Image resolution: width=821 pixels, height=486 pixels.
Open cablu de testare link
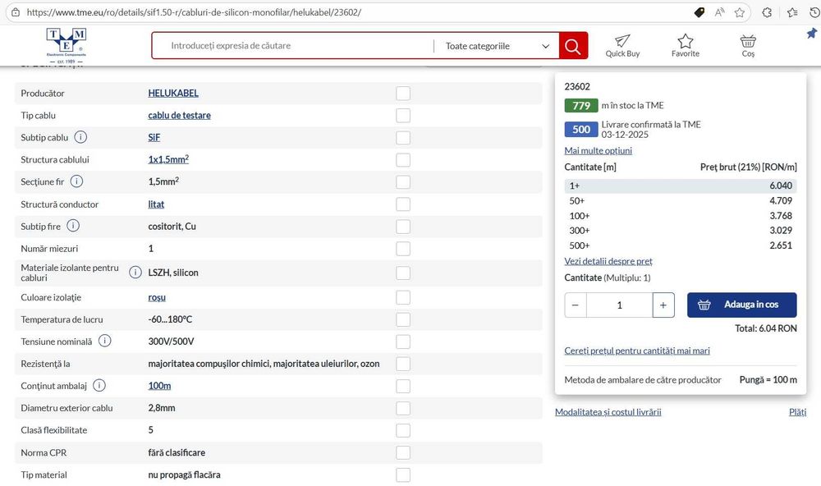click(x=179, y=115)
